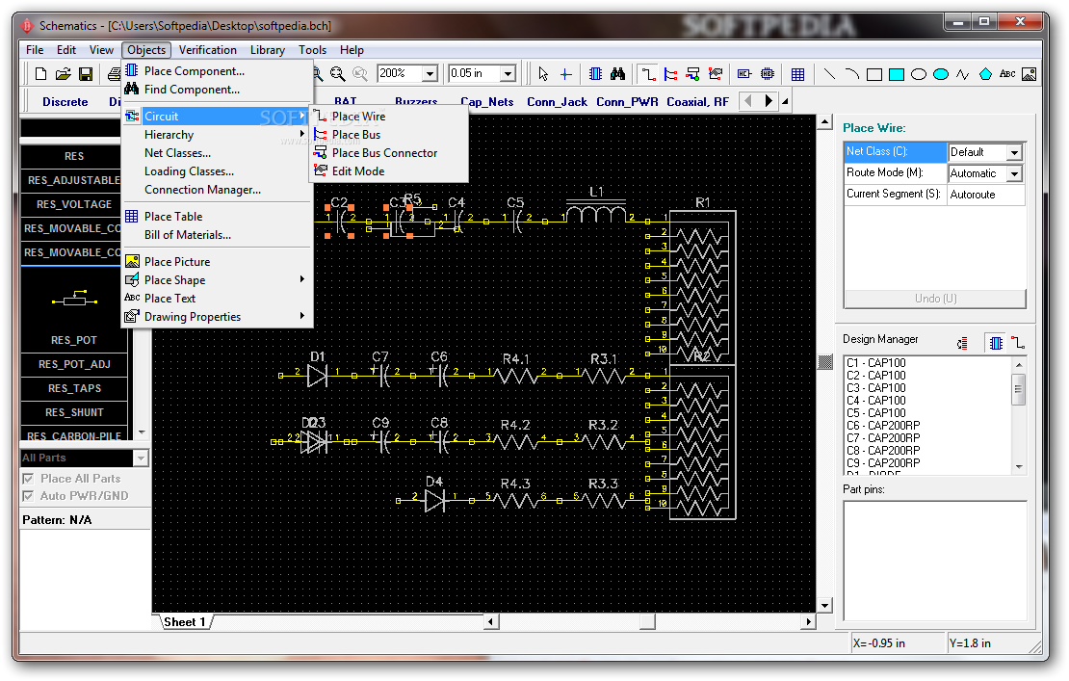Image resolution: width=1069 pixels, height=681 pixels.
Task: Choose Place Wire from the Circuit submenu
Action: [389, 117]
